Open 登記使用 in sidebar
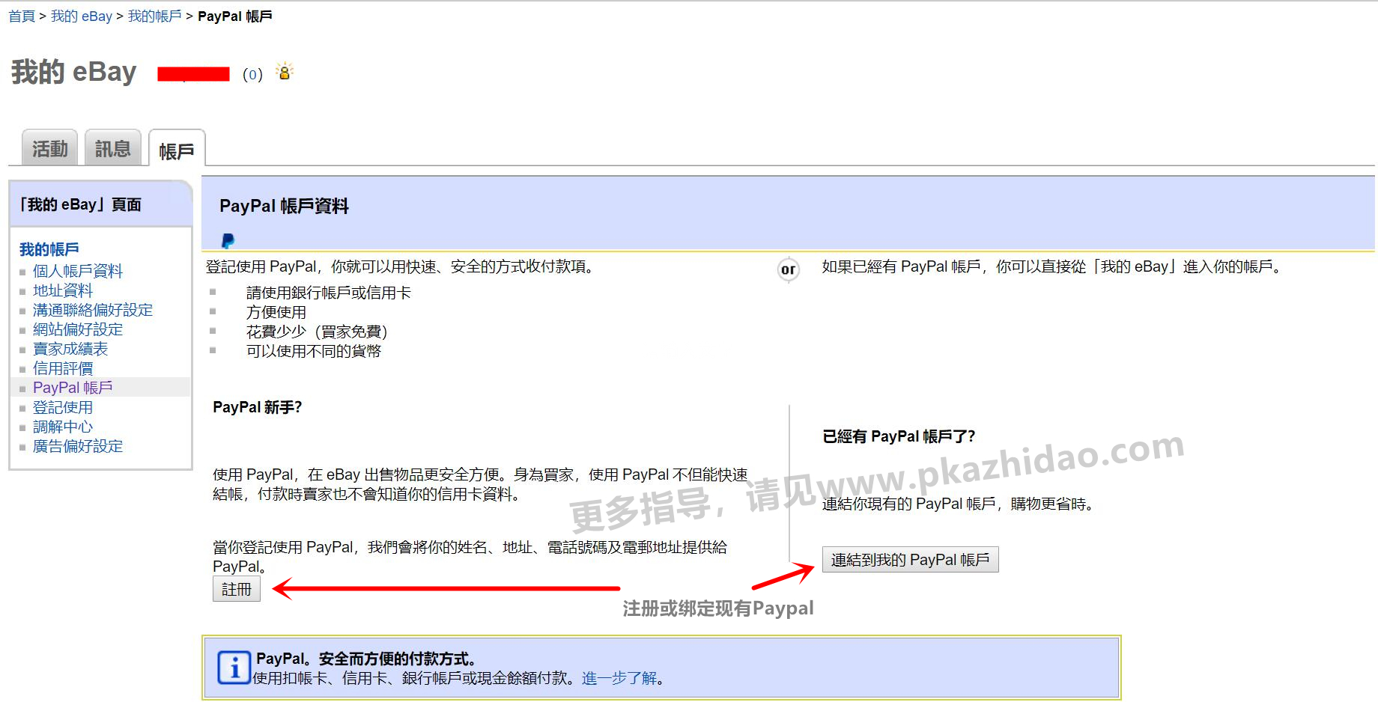This screenshot has width=1378, height=702. click(63, 407)
